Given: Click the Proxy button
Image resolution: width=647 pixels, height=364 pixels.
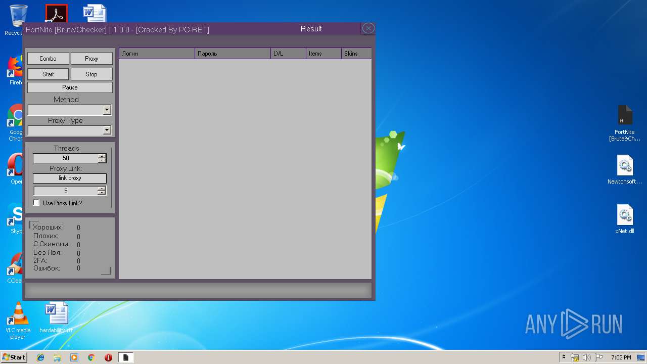Looking at the screenshot, I should [x=91, y=59].
